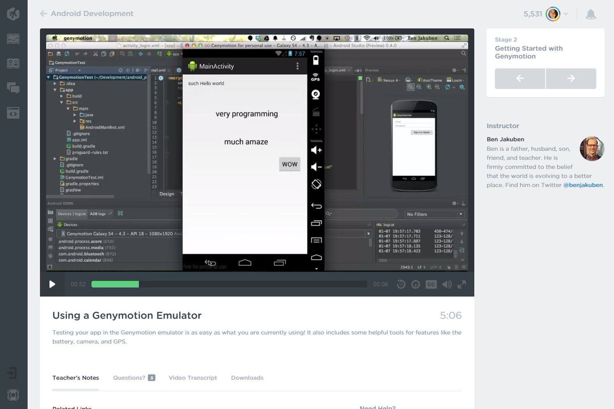Click the Ben Jakuben instructor name

coord(506,139)
